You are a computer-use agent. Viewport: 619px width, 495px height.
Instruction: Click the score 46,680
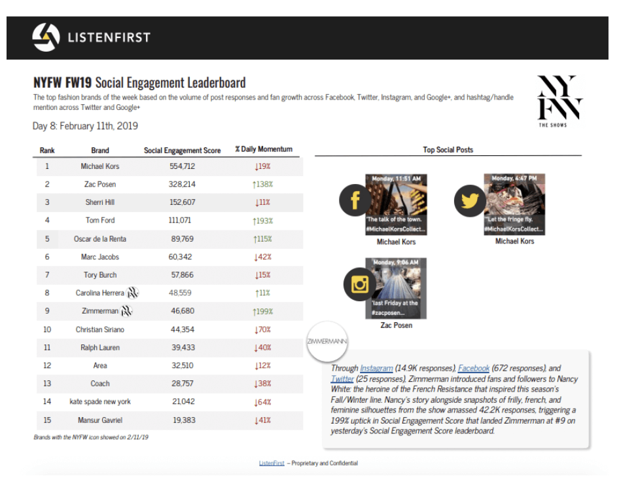[x=183, y=311]
